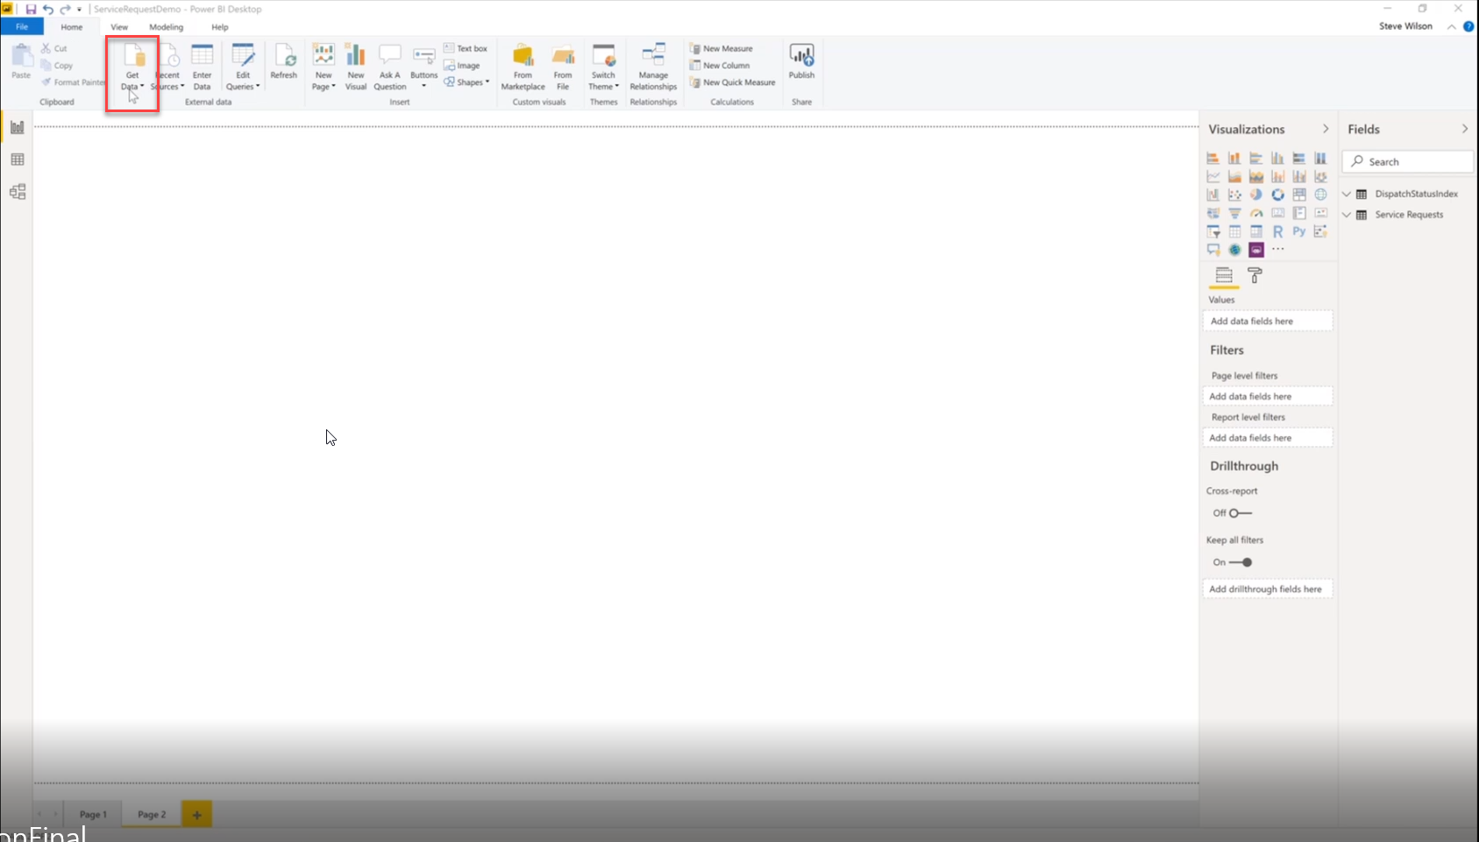Select the funnel visual
This screenshot has height=842, width=1479.
[x=1234, y=214]
